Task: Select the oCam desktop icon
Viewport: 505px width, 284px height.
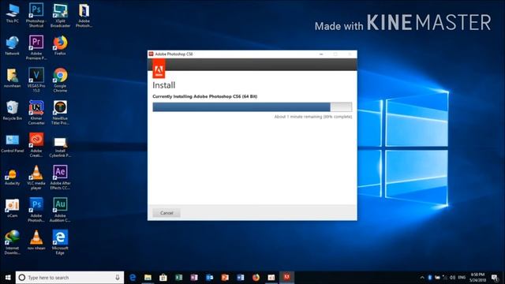Action: [x=13, y=208]
